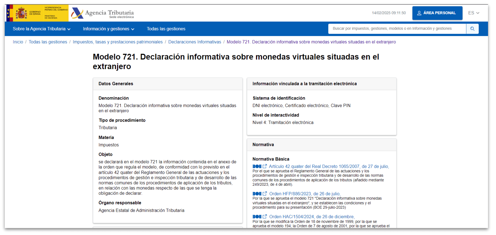Viewport: 496px width, 235px height.
Task: Open the external-link icon next to Orden HFP/886/2023
Action: (265, 193)
